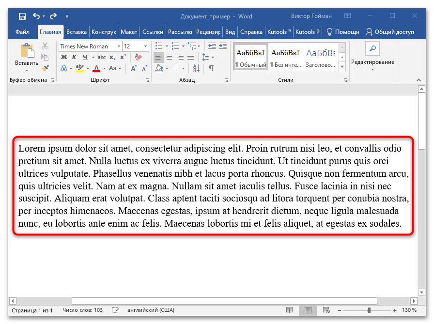434x324 pixels.
Task: Center-align the paragraph text
Action: click(x=170, y=57)
